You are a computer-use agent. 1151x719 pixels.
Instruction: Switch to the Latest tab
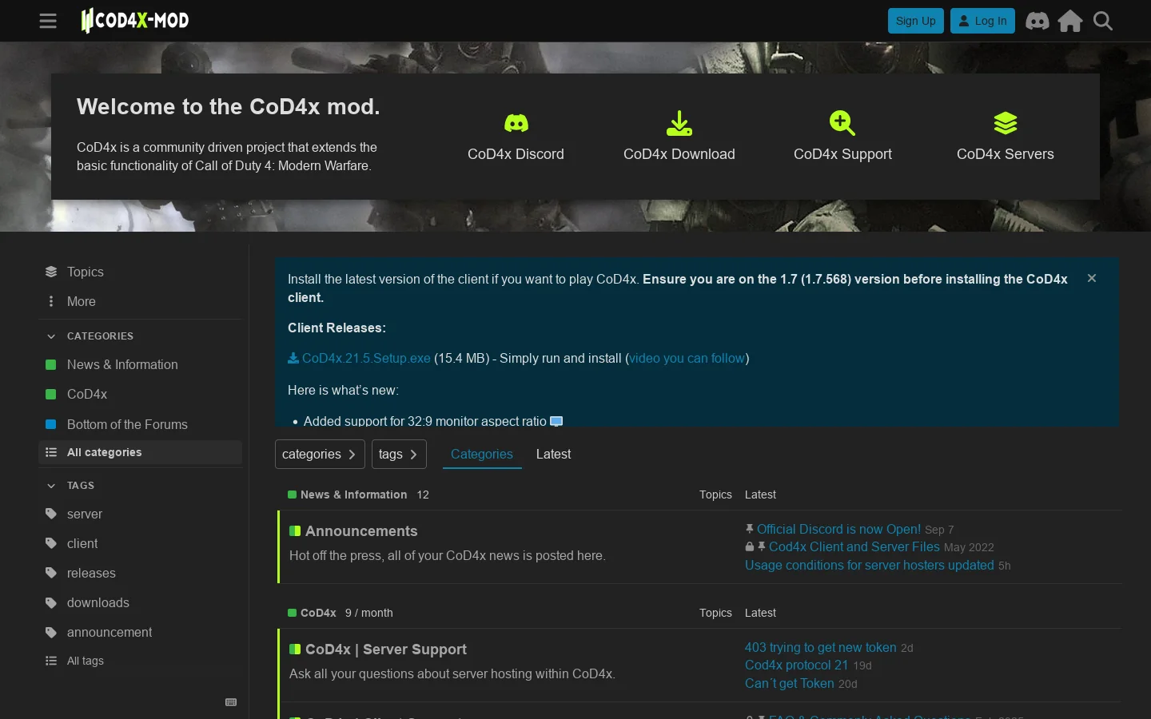click(553, 454)
